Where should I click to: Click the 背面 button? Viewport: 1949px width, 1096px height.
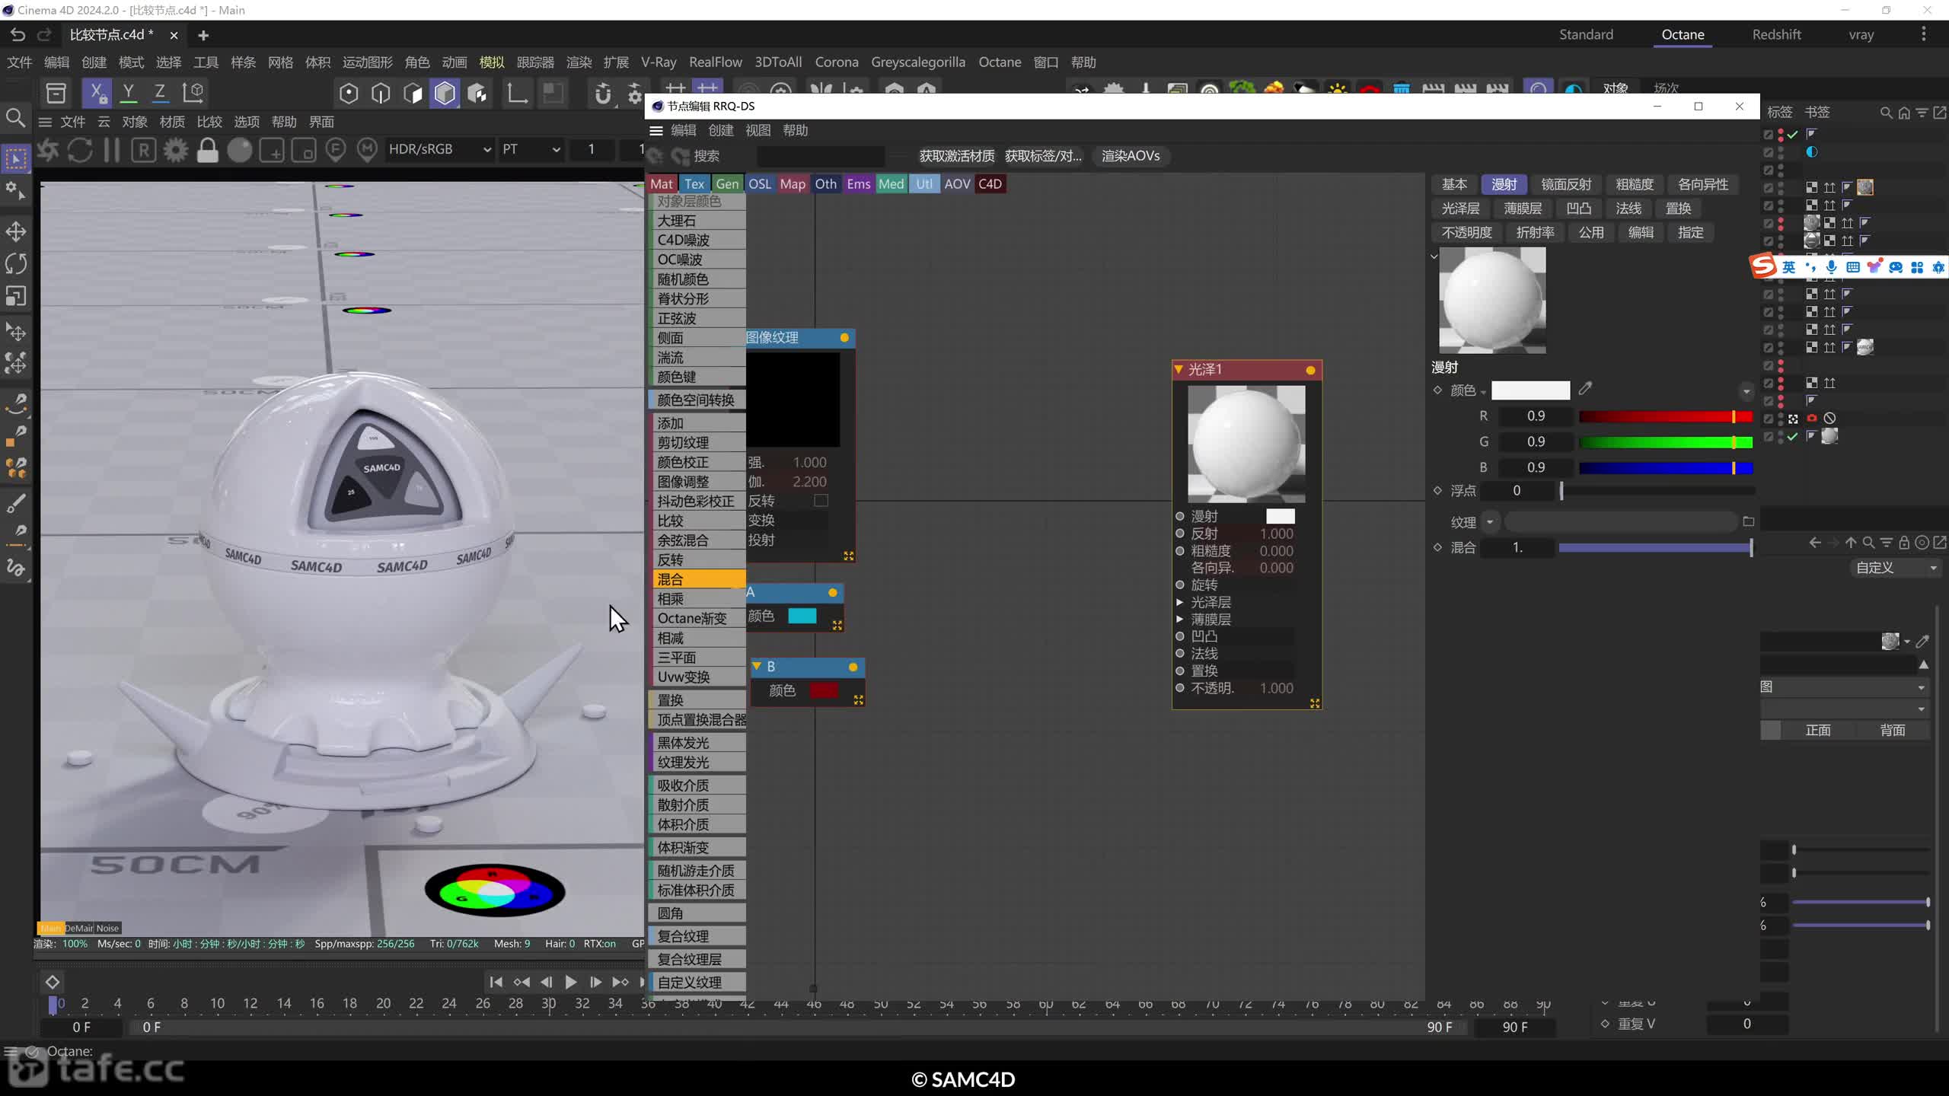point(1892,730)
